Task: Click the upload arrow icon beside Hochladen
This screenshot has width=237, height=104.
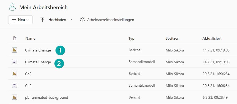Action: coord(42,20)
